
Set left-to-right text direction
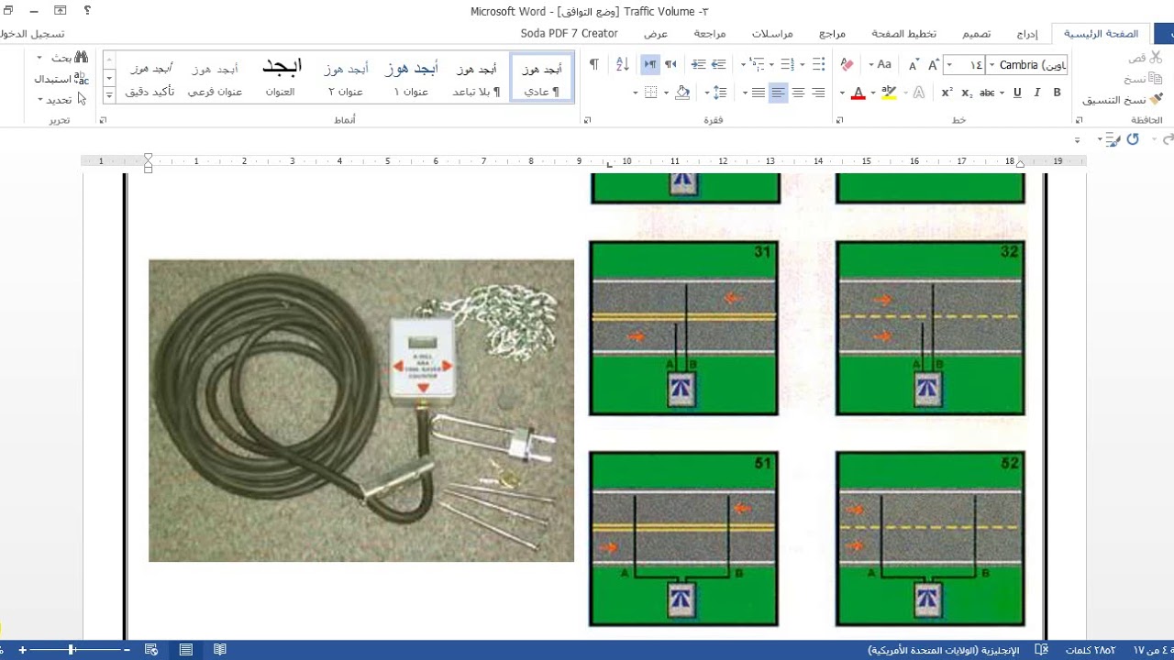(x=650, y=64)
